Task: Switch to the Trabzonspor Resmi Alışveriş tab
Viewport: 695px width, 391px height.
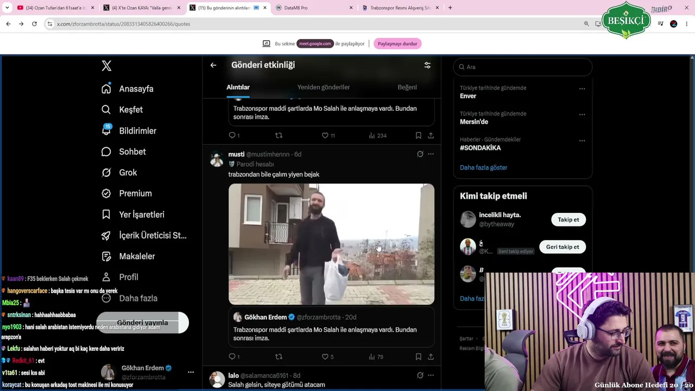Action: (x=401, y=8)
